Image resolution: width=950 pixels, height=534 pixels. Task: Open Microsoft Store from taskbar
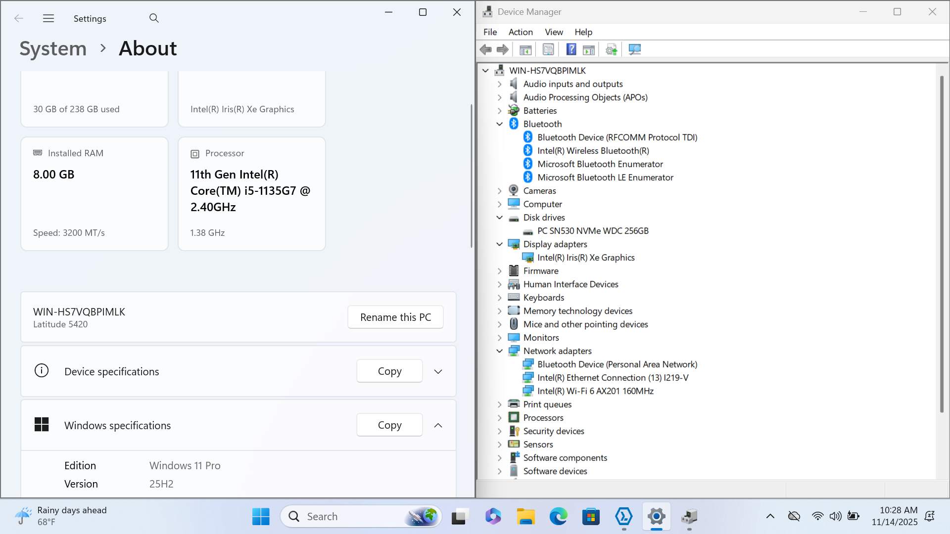point(591,517)
